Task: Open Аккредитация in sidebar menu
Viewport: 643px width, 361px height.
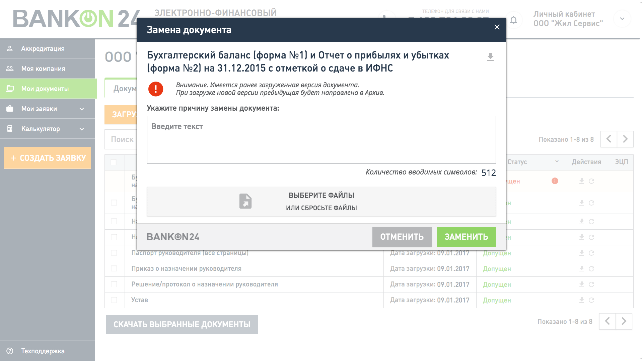Action: click(43, 49)
